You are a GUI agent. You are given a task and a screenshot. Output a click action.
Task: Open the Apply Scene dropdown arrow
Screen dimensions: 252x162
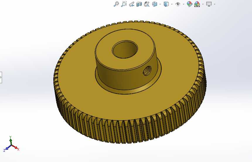pos(203,4)
